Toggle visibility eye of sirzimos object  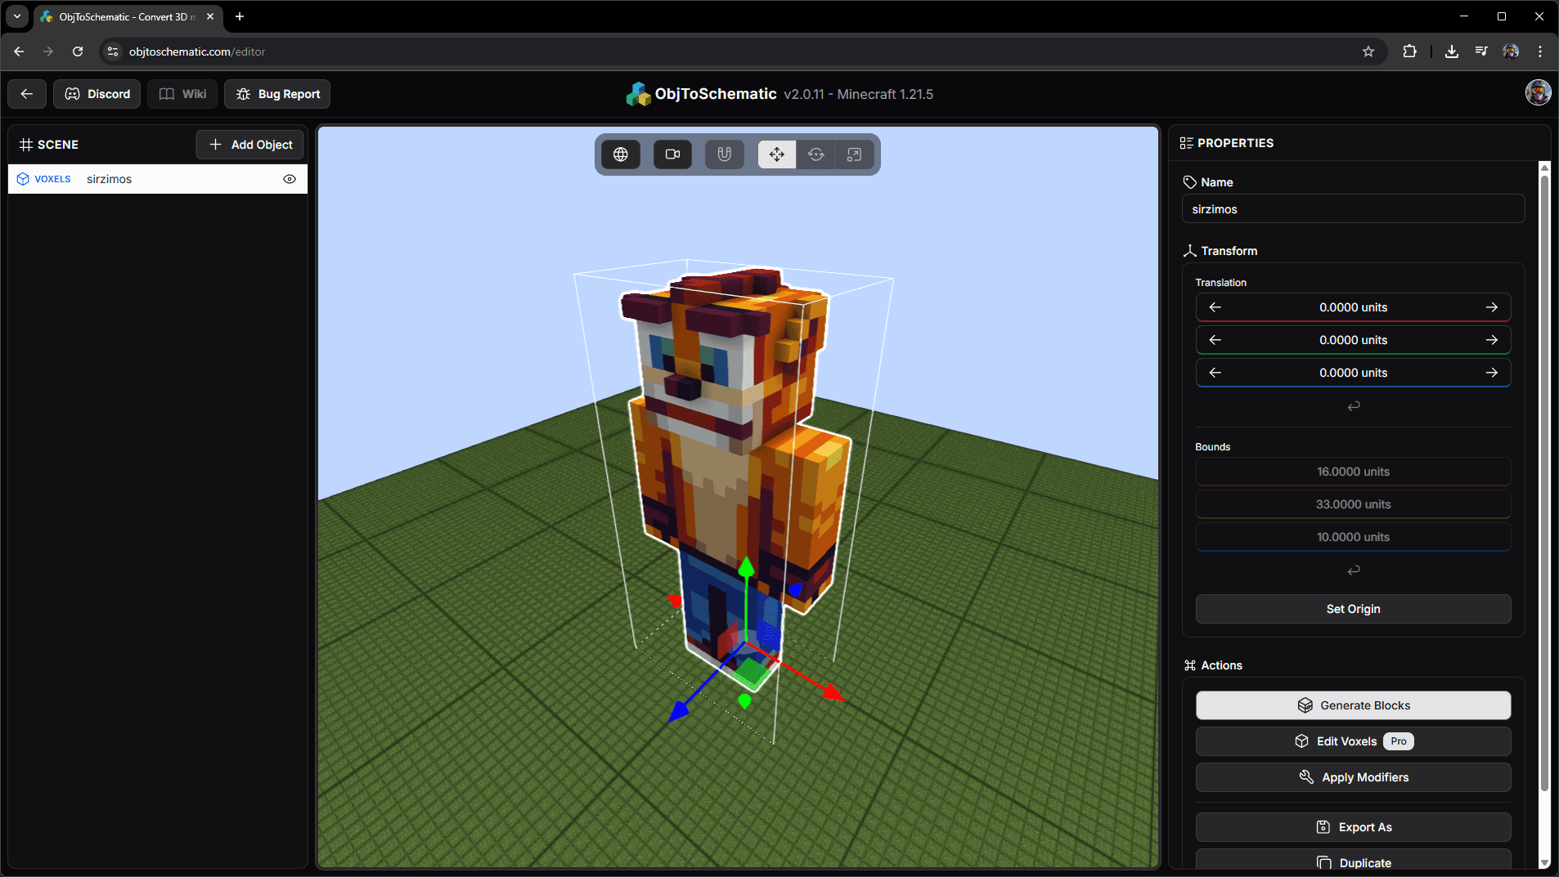tap(290, 179)
